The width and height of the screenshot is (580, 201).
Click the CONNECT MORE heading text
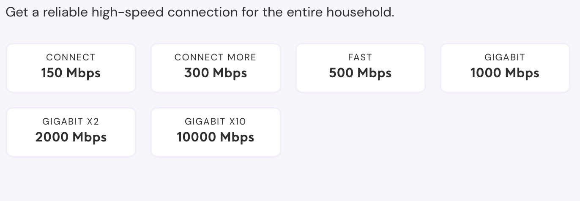coord(216,57)
